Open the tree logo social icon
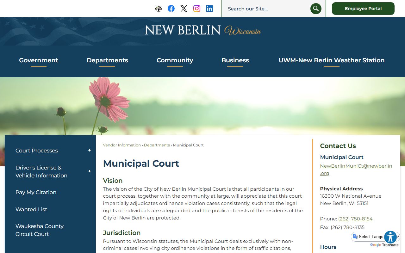405x253 pixels. [x=159, y=9]
